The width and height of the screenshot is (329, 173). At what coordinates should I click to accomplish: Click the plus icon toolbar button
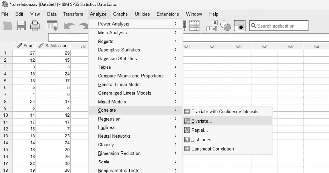pyautogui.click(x=240, y=26)
